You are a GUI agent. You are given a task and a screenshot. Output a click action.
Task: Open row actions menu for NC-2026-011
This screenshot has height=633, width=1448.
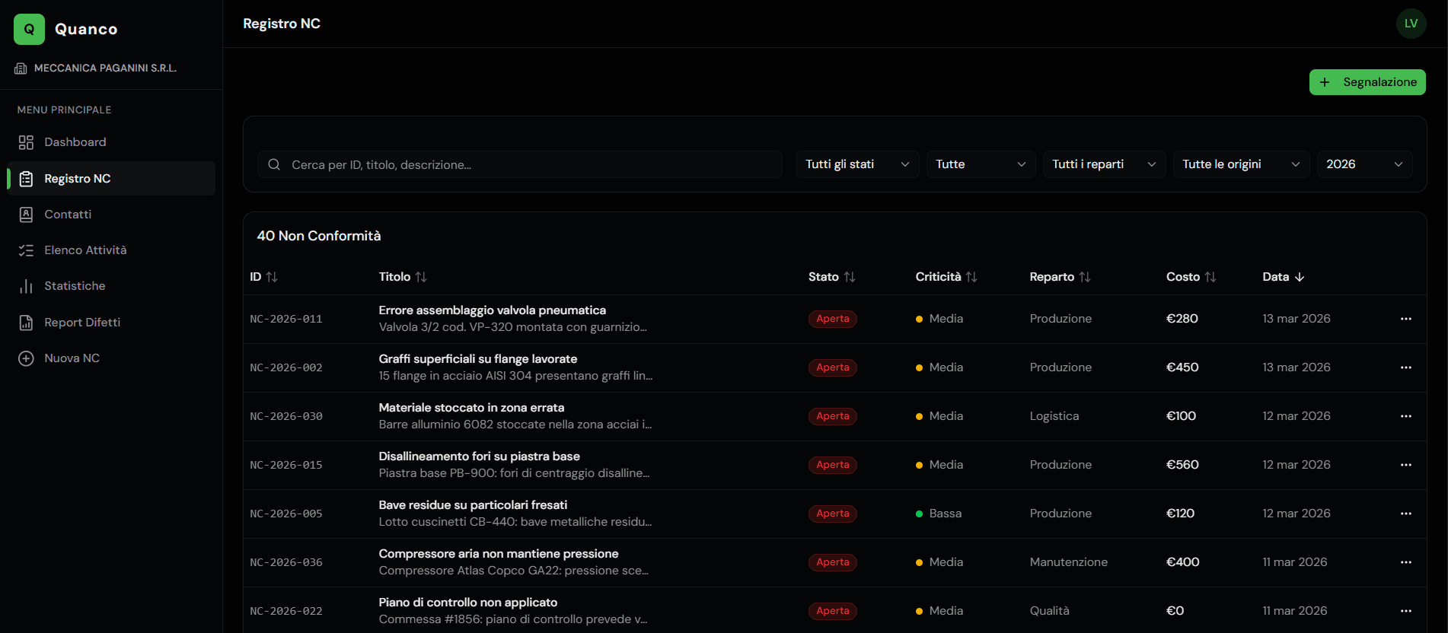1406,319
